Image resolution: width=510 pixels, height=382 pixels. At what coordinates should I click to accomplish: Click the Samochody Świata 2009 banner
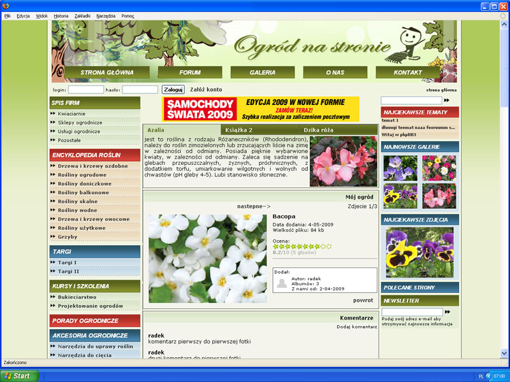(x=261, y=109)
